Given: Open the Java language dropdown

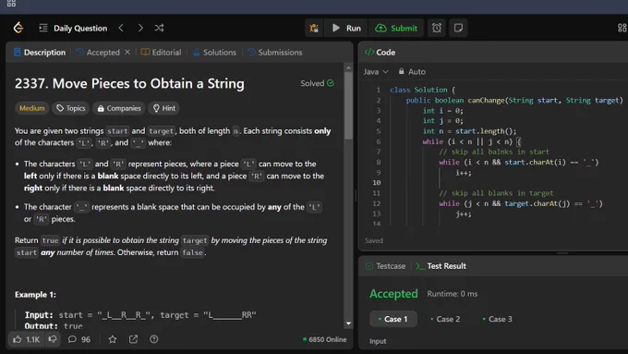Looking at the screenshot, I should (376, 71).
